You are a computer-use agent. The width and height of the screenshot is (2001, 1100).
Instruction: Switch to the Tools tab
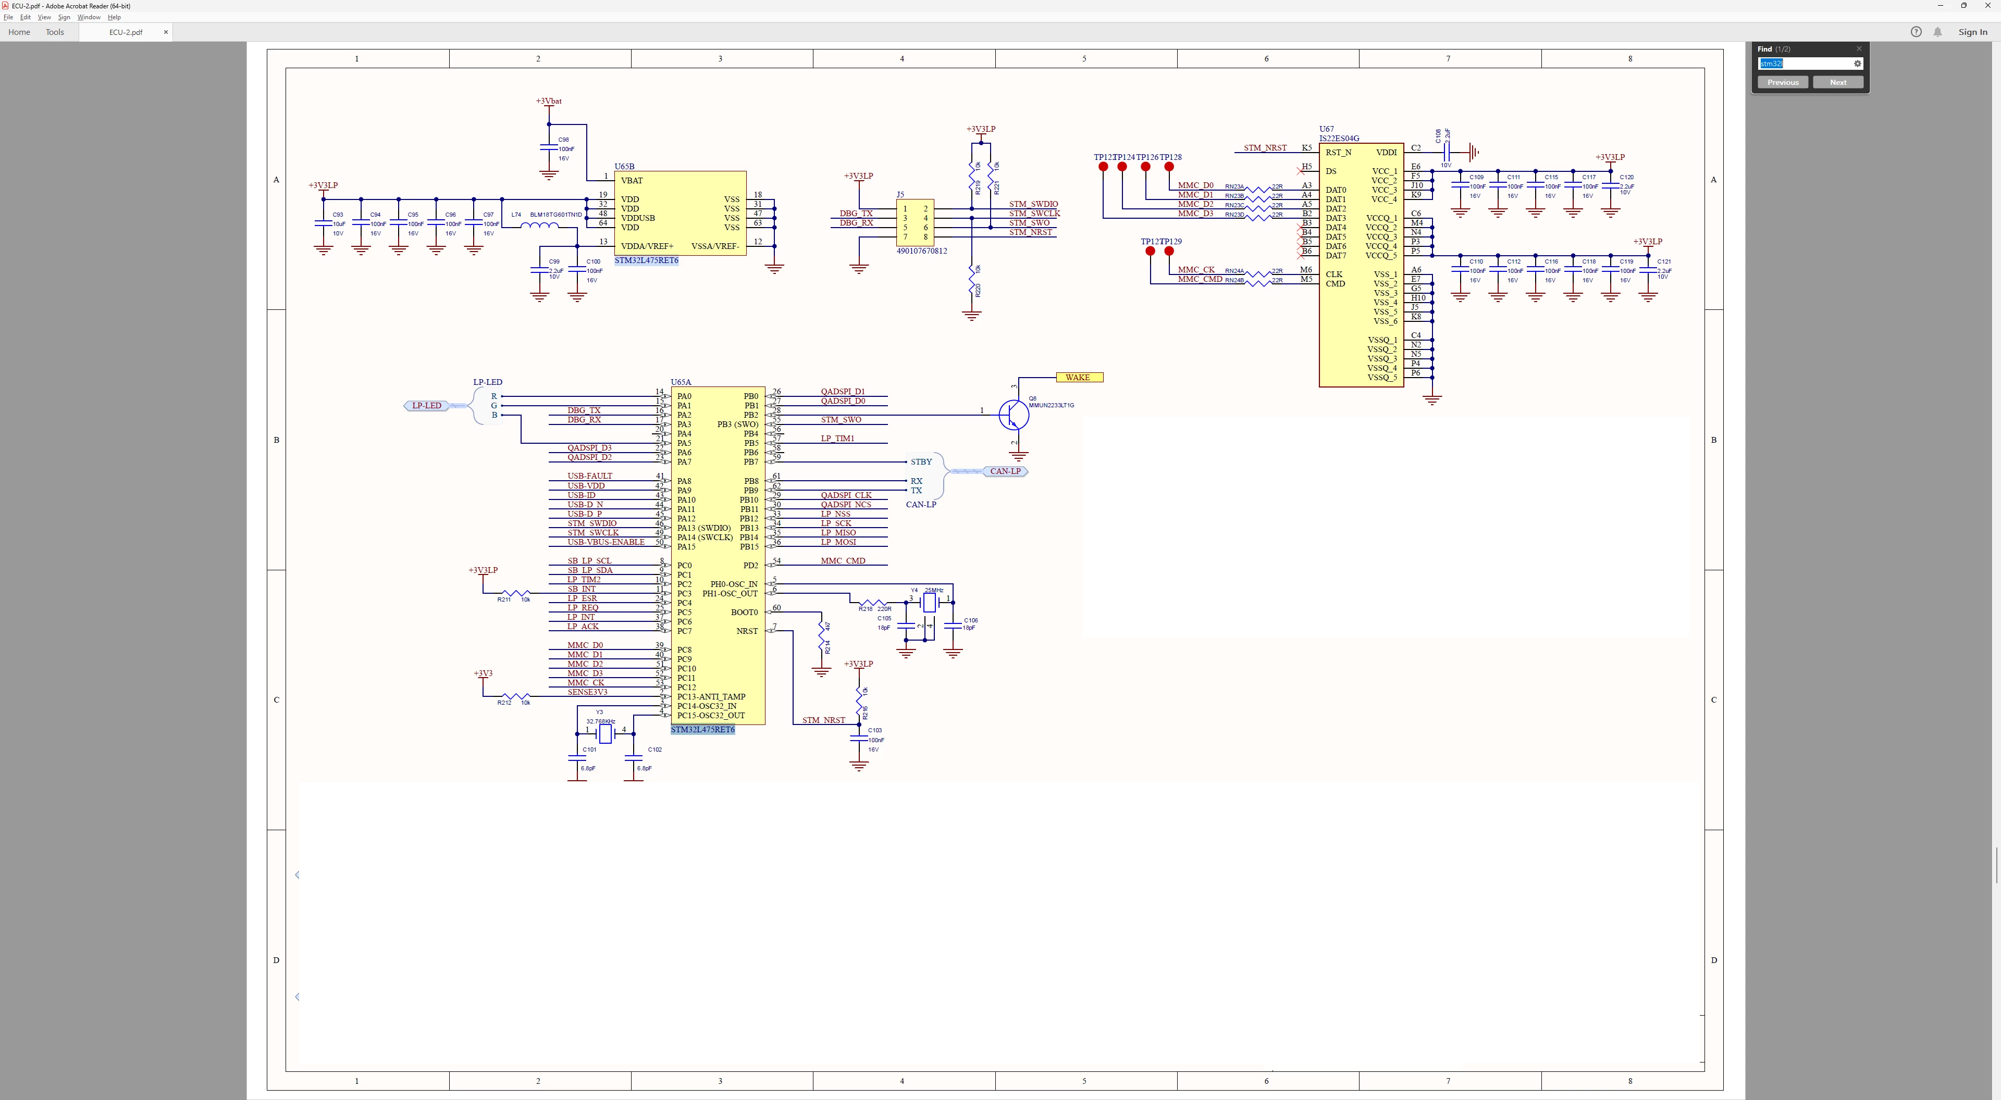(54, 32)
